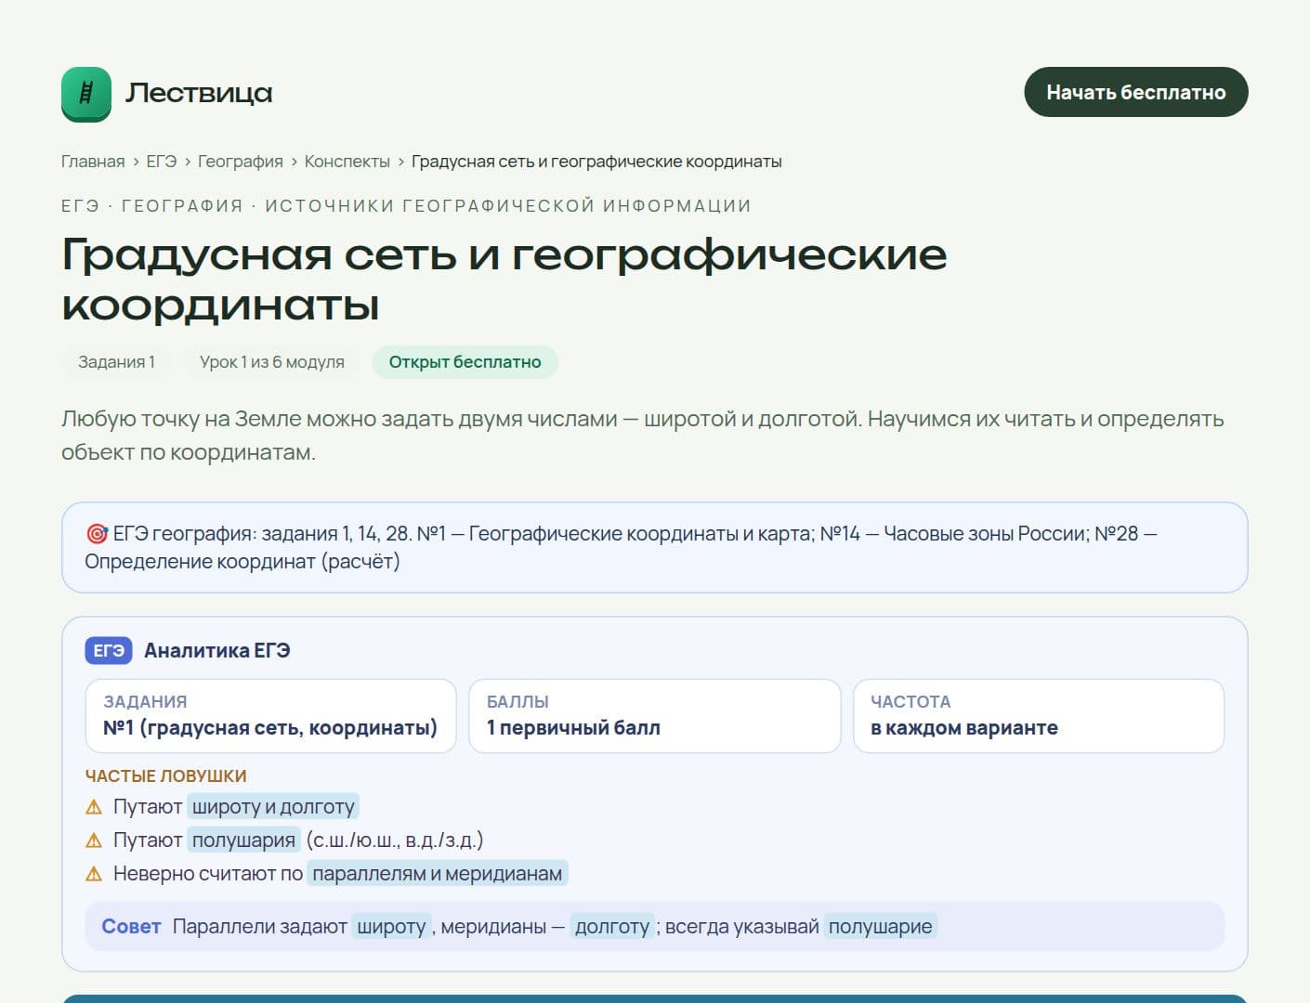Click highlighted 'полушарие' at the tip's end
This screenshot has height=1003, width=1310.
tap(880, 927)
